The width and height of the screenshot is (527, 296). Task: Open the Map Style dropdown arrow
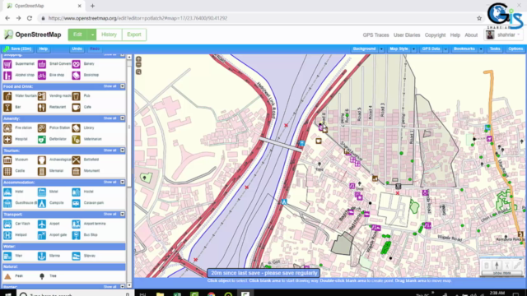coord(413,49)
